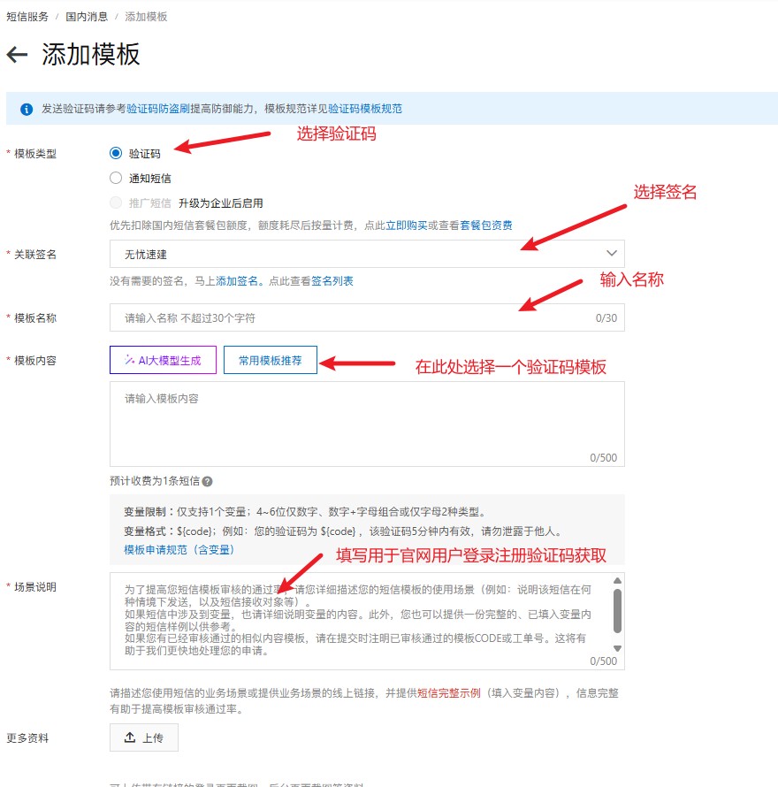
Task: Go to 短信服务 in breadcrumb
Action: point(27,17)
